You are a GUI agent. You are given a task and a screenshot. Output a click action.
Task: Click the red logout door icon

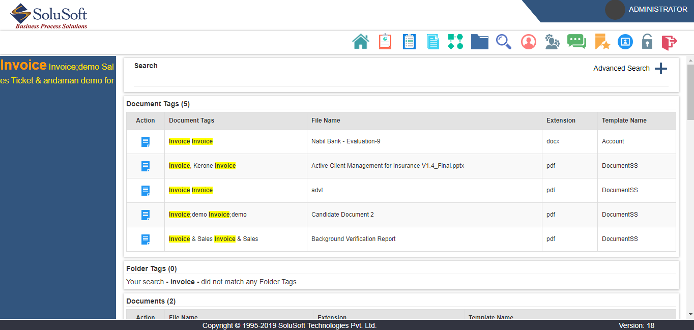pos(669,42)
